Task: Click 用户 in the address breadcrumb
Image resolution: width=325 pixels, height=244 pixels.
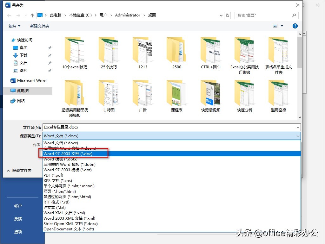Action: [x=103, y=15]
